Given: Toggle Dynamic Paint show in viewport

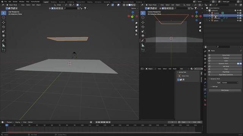Looking at the screenshot, I should (238, 63).
